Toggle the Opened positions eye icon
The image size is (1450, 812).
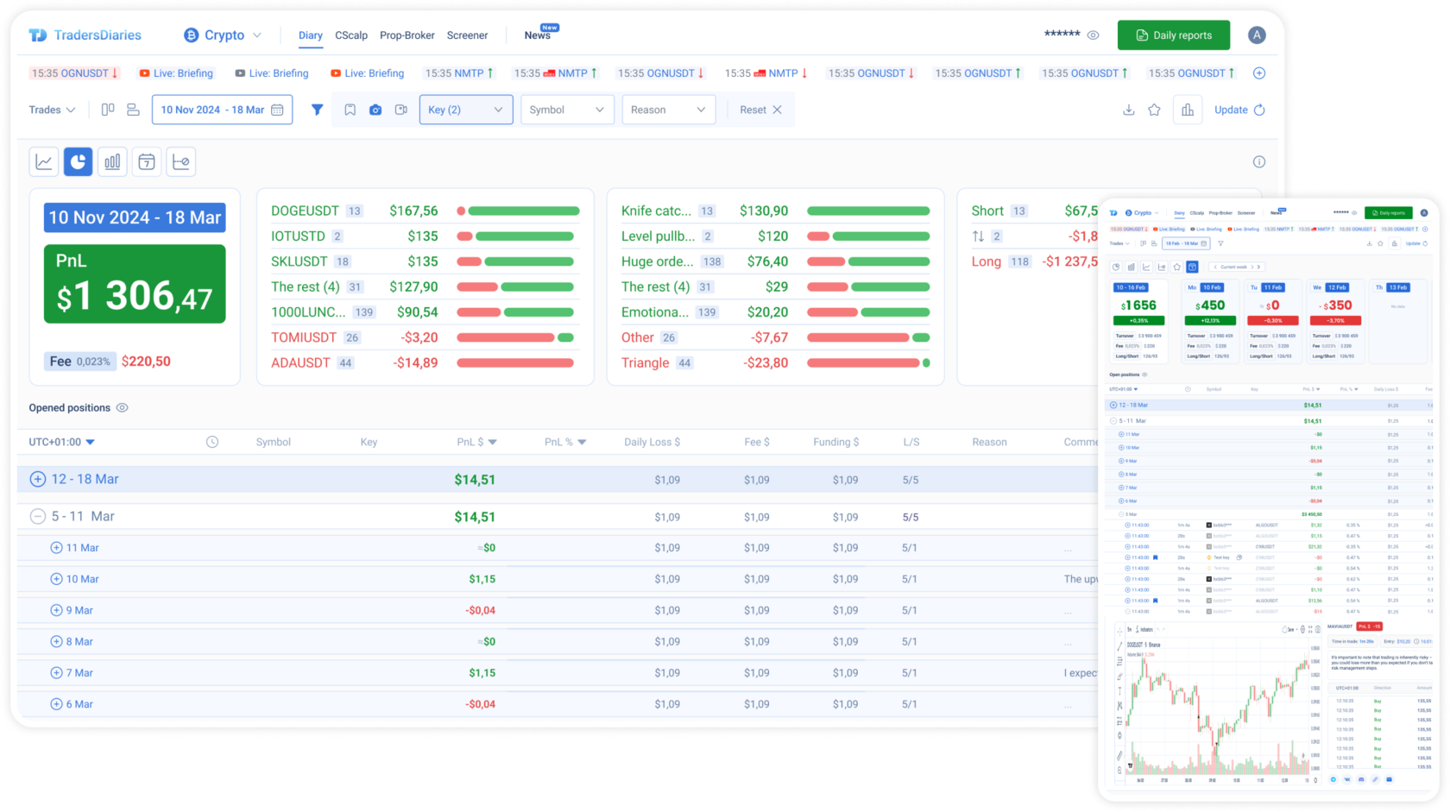pos(123,407)
